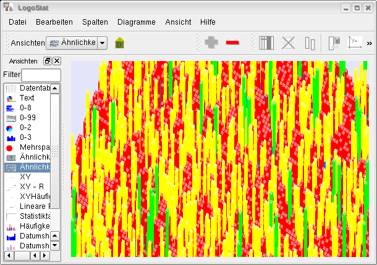This screenshot has height=265, width=377.
Task: Click the horizontal scroll right arrow
Action: (44, 256)
